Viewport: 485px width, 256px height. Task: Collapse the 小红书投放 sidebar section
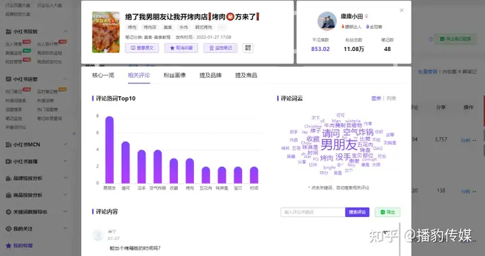(65, 32)
